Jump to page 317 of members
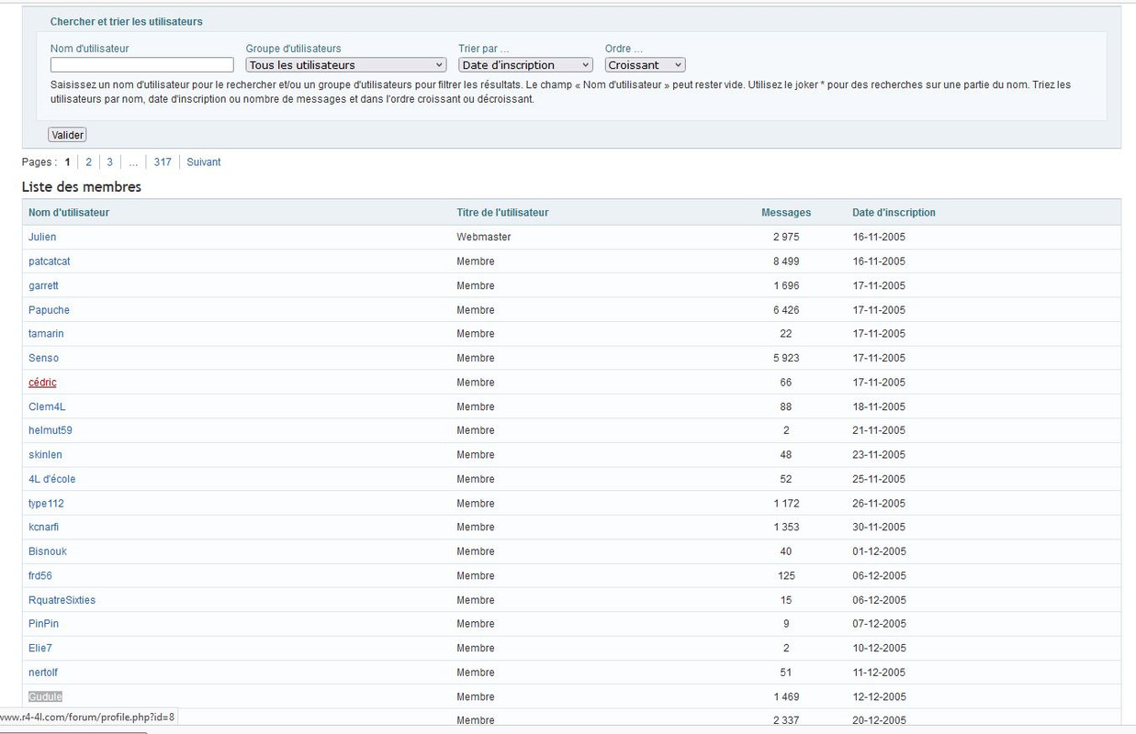The height and width of the screenshot is (734, 1136). point(163,161)
